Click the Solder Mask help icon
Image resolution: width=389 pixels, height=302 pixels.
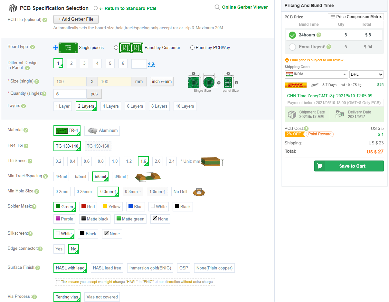pos(34,207)
